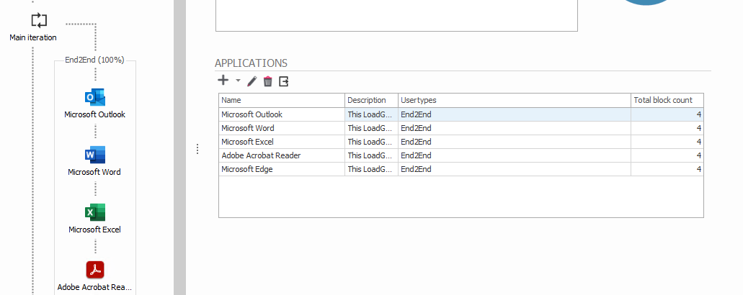The width and height of the screenshot is (743, 295).
Task: Sort by Usertypes column header
Action: 514,100
